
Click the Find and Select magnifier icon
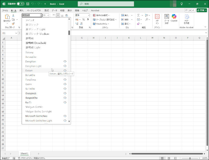tap(147, 20)
